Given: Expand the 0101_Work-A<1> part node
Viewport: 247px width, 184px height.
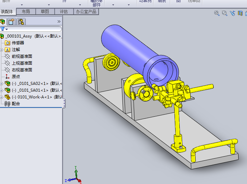Looking at the screenshot, I should [x=2, y=97].
